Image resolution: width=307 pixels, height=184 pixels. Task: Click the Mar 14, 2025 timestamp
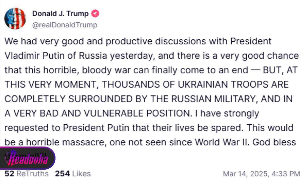point(261,174)
